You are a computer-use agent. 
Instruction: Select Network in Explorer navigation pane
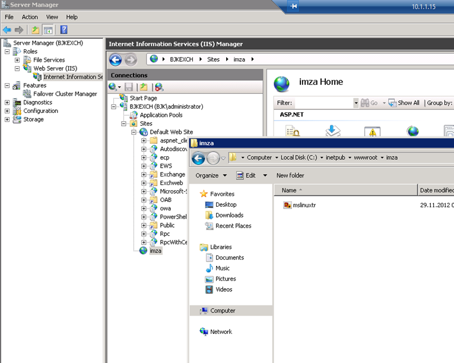pyautogui.click(x=221, y=332)
